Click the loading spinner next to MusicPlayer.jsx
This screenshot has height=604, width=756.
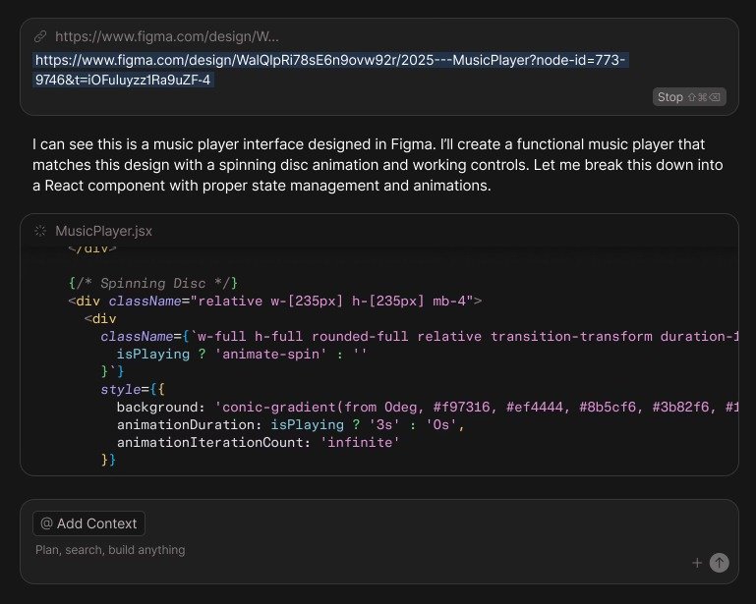click(x=40, y=231)
